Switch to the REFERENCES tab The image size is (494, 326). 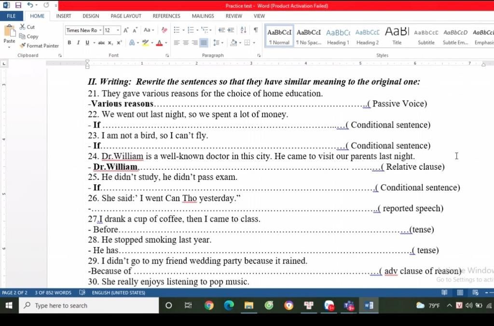[x=166, y=16]
